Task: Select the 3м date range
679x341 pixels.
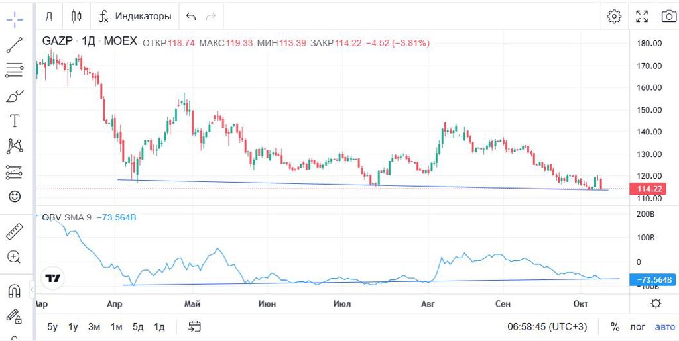Action: (94, 327)
